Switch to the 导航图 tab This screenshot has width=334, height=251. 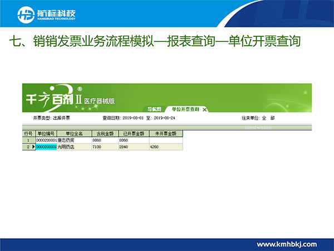(154, 109)
